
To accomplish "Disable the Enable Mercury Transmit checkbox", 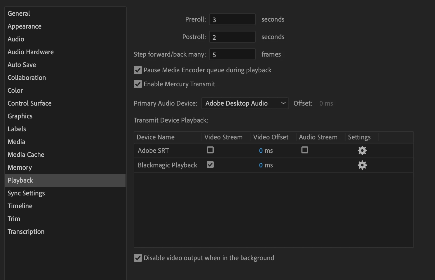I will tap(138, 84).
